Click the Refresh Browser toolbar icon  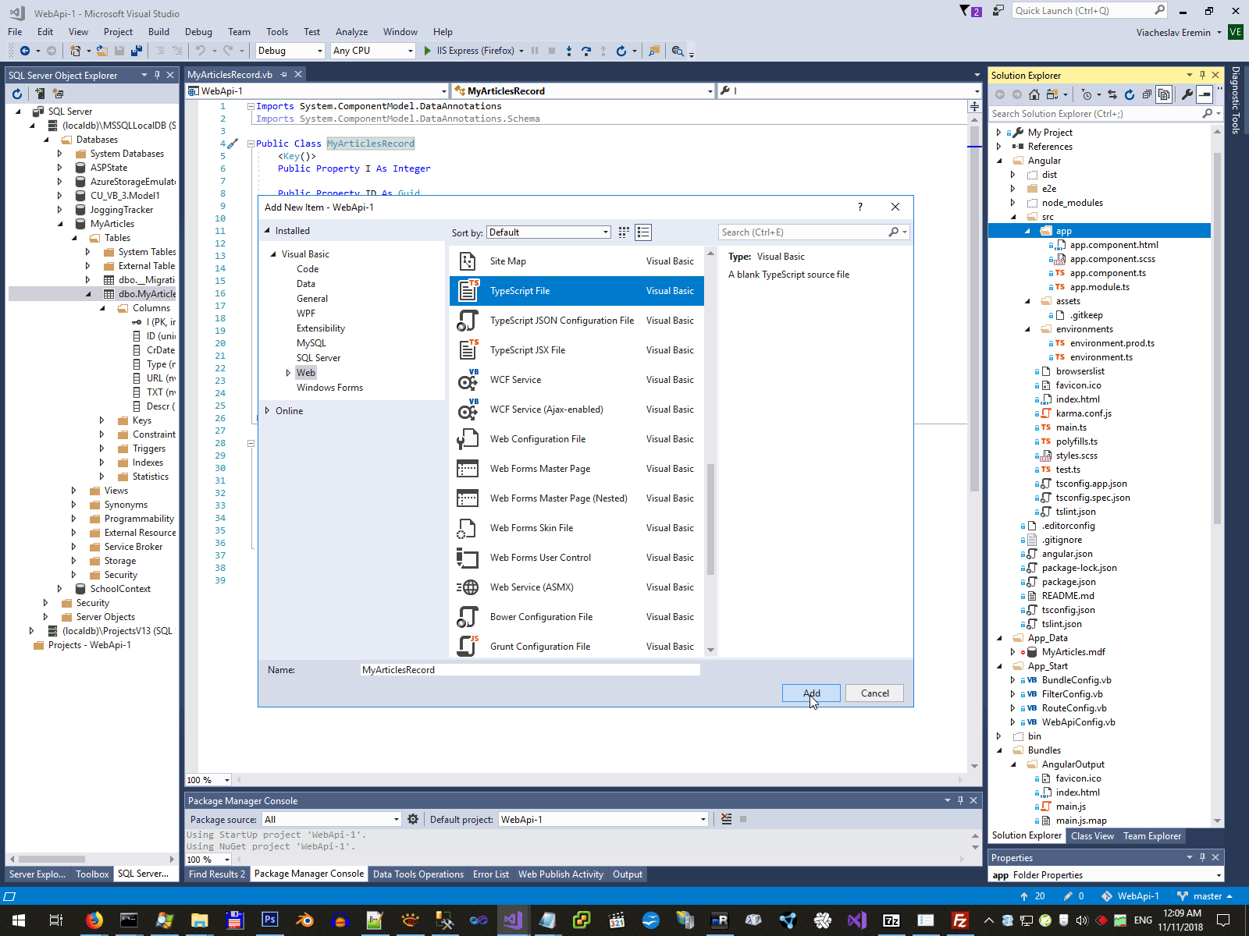click(621, 51)
